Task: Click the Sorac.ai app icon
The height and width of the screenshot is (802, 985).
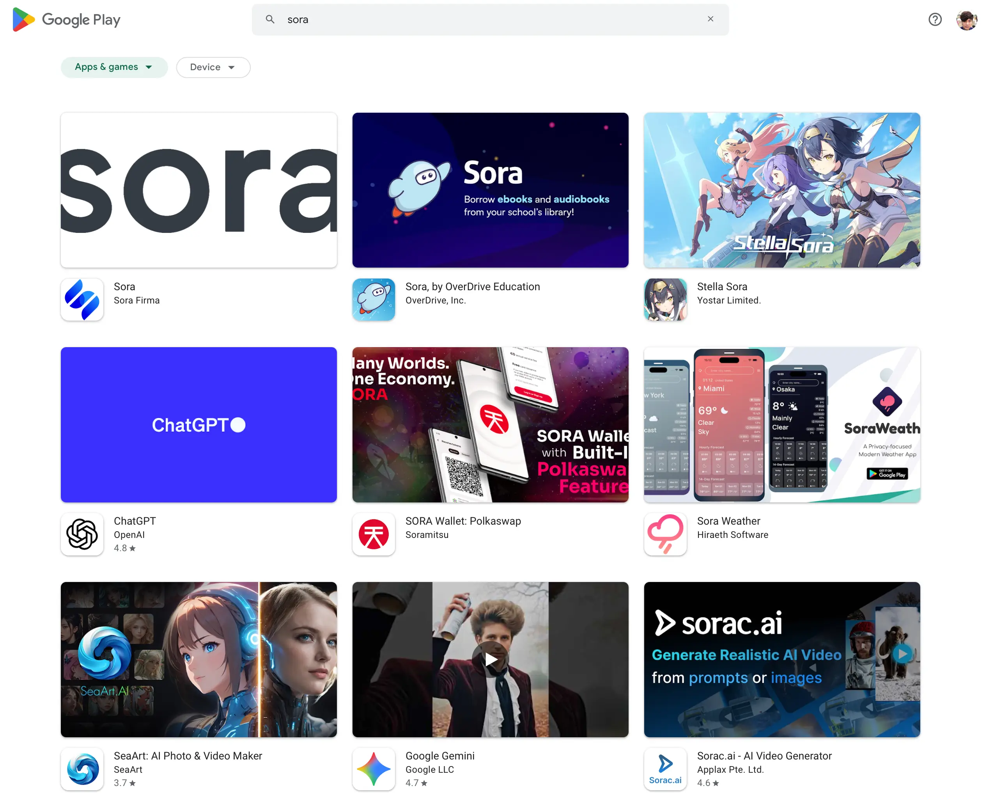Action: coord(664,768)
